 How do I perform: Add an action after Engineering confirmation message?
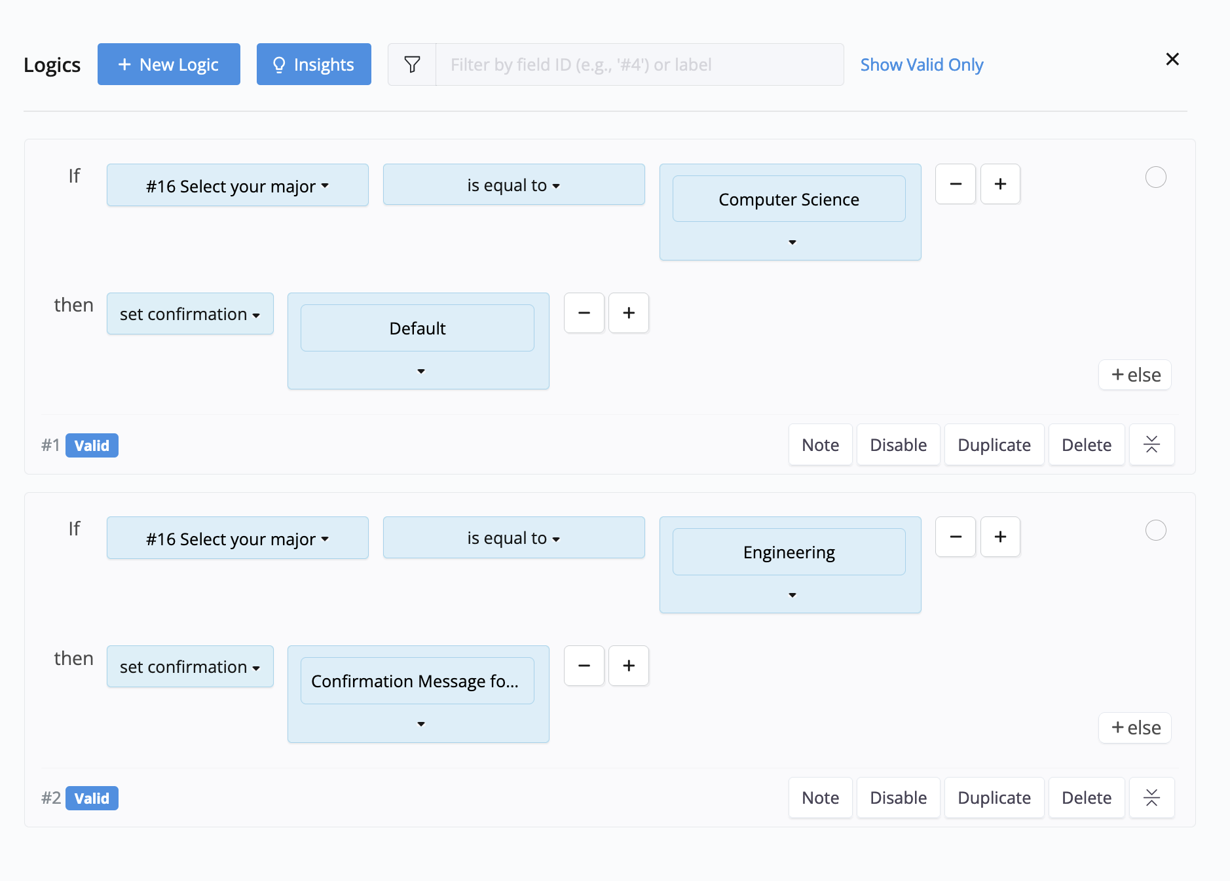[x=629, y=666]
